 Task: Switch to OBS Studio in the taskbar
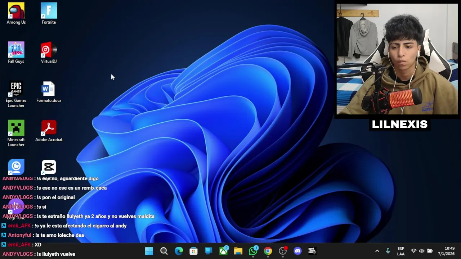[283, 251]
